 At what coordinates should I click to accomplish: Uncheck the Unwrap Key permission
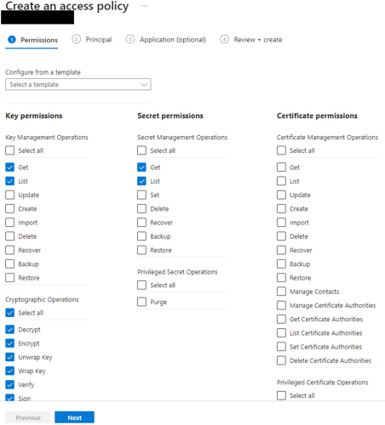coord(10,357)
